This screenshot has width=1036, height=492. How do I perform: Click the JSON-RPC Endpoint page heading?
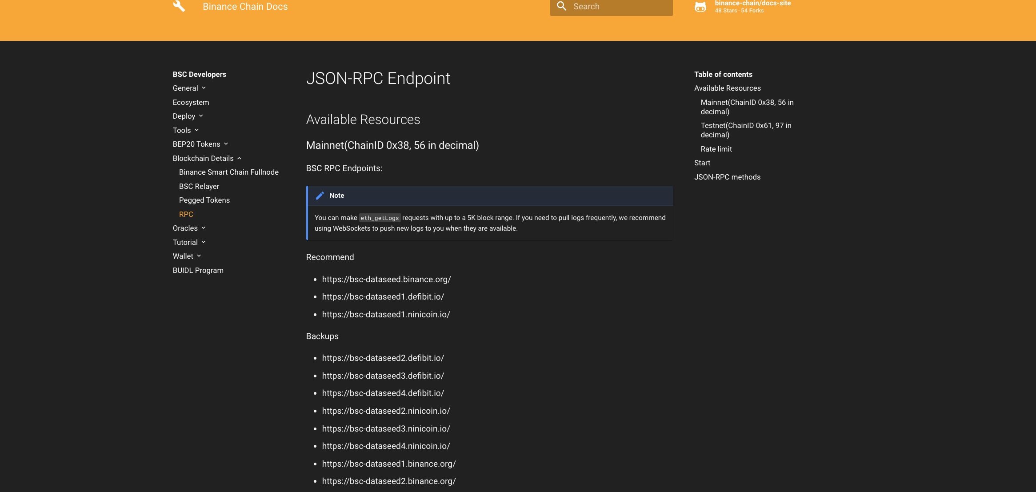tap(378, 78)
